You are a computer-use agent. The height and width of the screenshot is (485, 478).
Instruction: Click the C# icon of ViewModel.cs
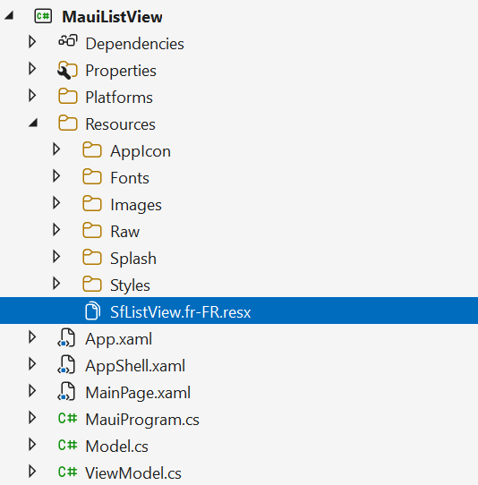click(67, 472)
